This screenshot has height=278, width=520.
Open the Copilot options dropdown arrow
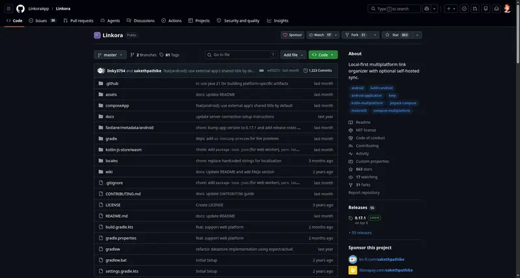434,8
